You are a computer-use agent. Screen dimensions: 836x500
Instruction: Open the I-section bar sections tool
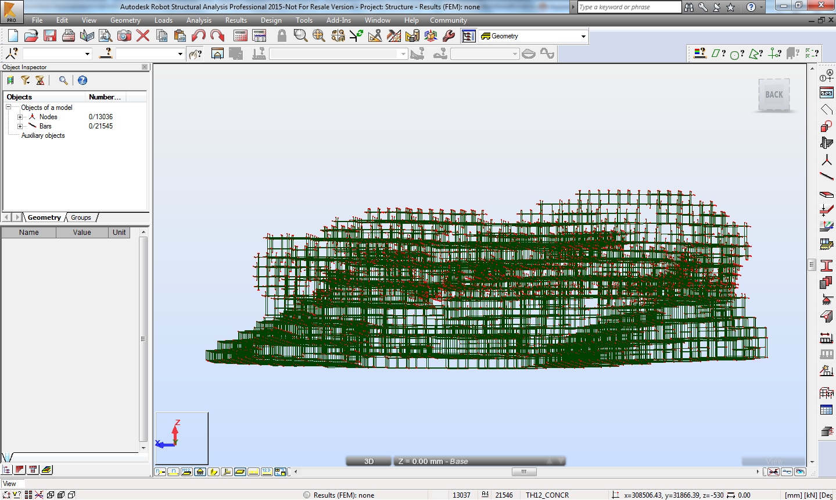pos(827,265)
